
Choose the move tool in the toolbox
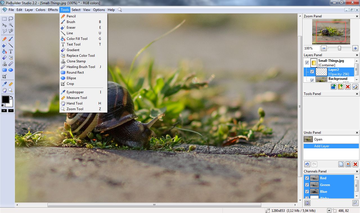(4, 25)
